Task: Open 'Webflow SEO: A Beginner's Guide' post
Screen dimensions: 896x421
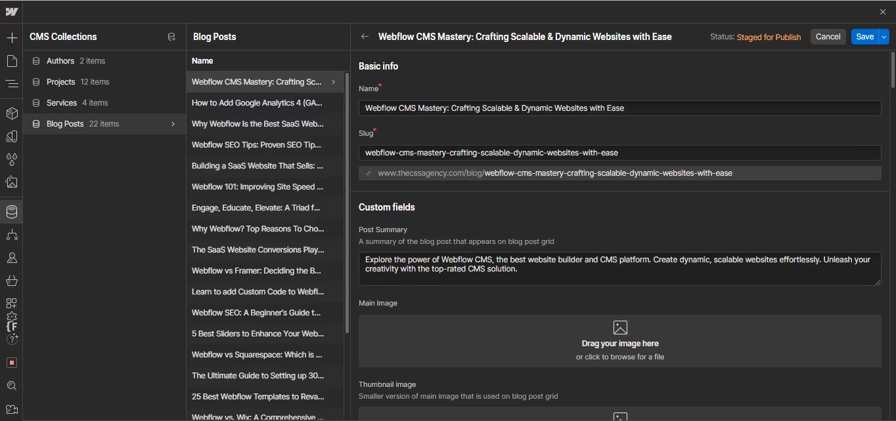Action: 265,313
